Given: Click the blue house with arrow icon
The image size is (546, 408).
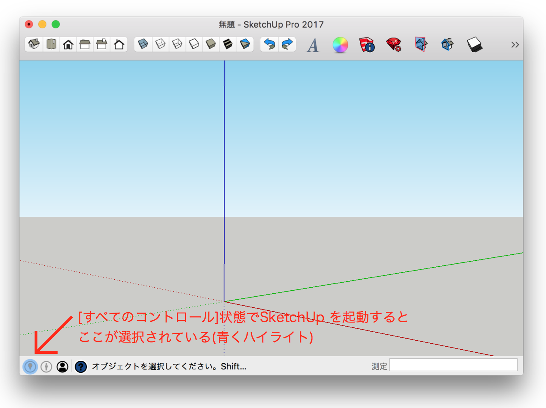Looking at the screenshot, I should pyautogui.click(x=448, y=45).
